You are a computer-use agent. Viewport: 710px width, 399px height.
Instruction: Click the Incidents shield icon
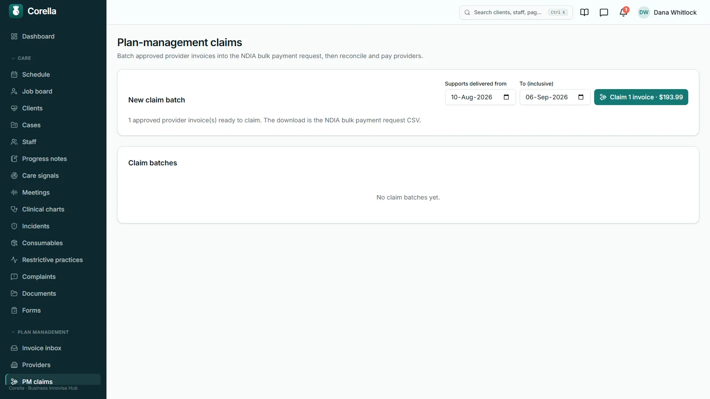[14, 226]
